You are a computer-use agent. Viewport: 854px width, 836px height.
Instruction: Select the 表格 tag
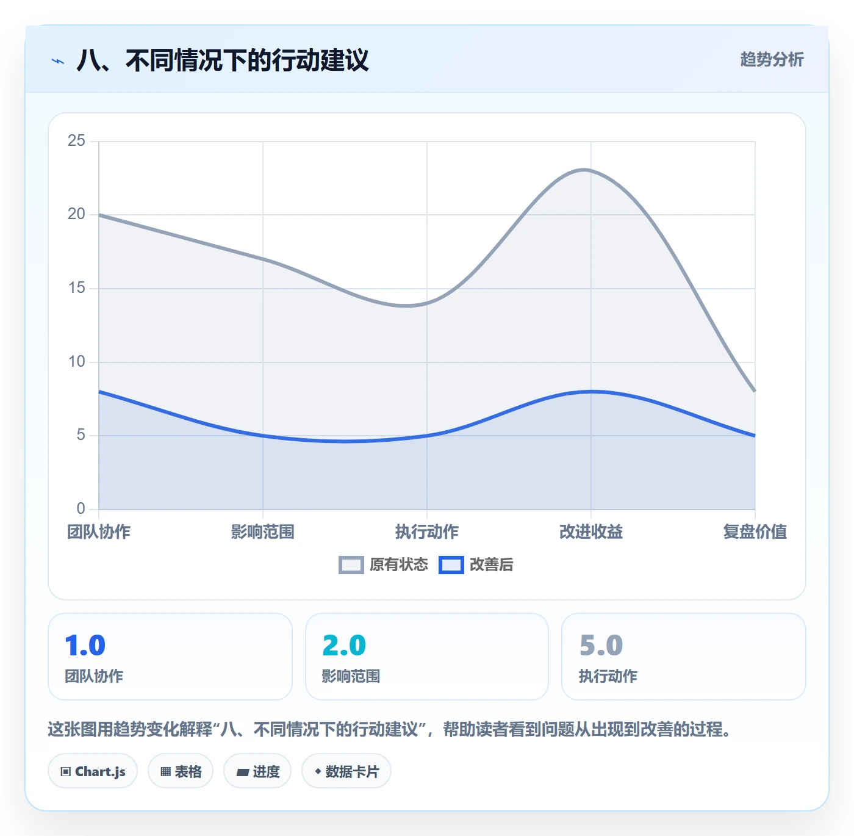[x=181, y=771]
